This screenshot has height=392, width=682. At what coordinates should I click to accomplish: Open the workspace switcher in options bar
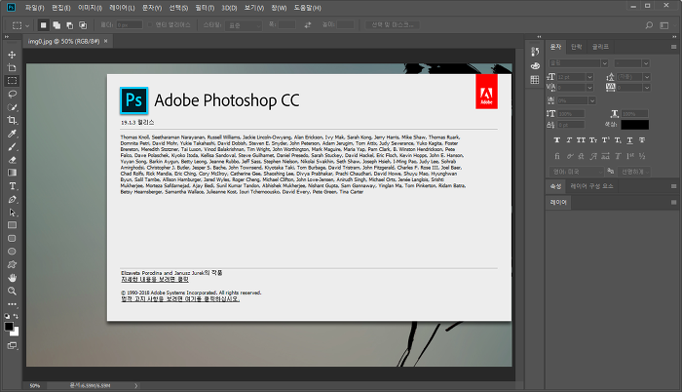click(x=664, y=25)
